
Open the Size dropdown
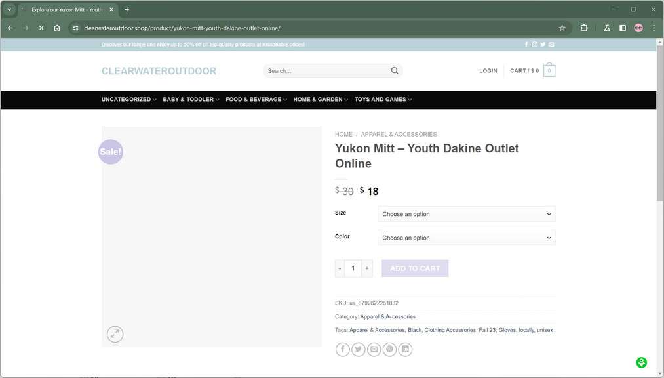pyautogui.click(x=466, y=214)
